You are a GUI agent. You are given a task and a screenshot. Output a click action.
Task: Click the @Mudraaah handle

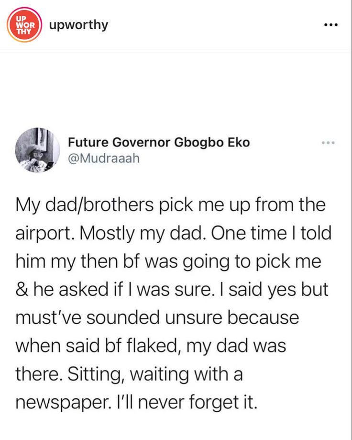coord(104,158)
